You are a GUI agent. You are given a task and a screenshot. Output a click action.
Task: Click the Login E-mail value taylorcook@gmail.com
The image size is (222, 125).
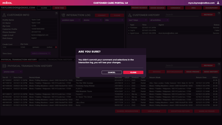(40, 35)
